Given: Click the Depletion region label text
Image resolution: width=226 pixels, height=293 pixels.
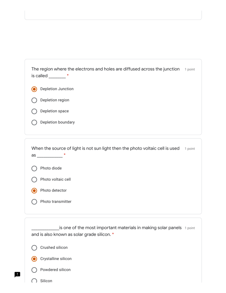Looking at the screenshot, I should 55,100.
